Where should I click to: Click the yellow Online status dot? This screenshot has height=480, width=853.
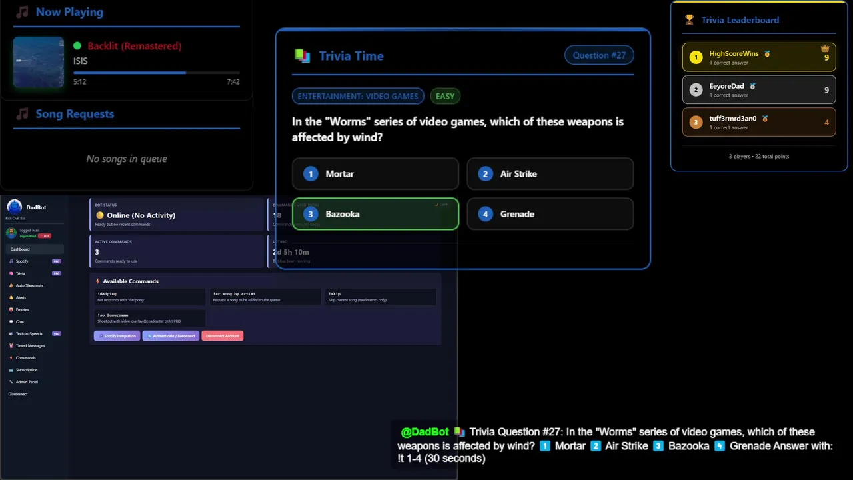pos(100,215)
